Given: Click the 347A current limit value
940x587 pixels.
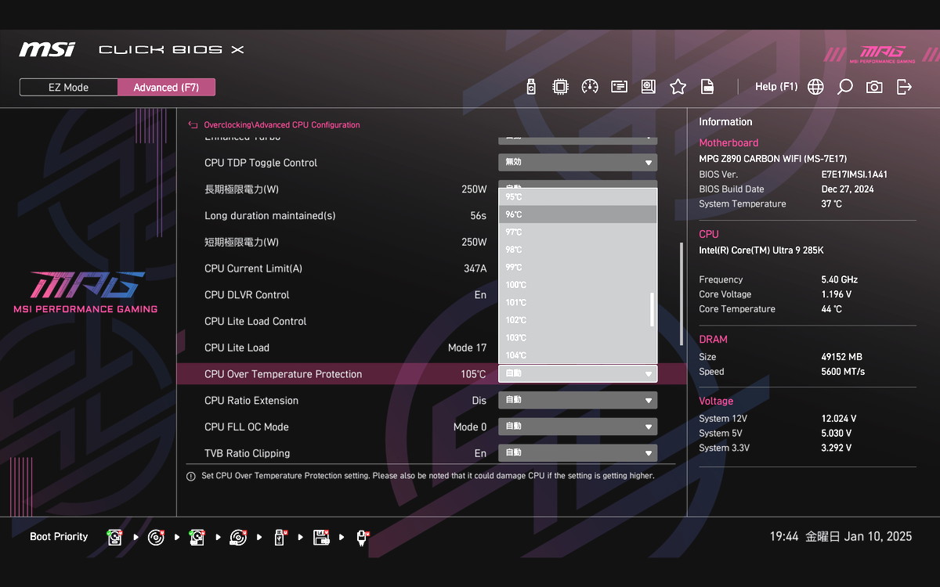Looking at the screenshot, I should [475, 268].
